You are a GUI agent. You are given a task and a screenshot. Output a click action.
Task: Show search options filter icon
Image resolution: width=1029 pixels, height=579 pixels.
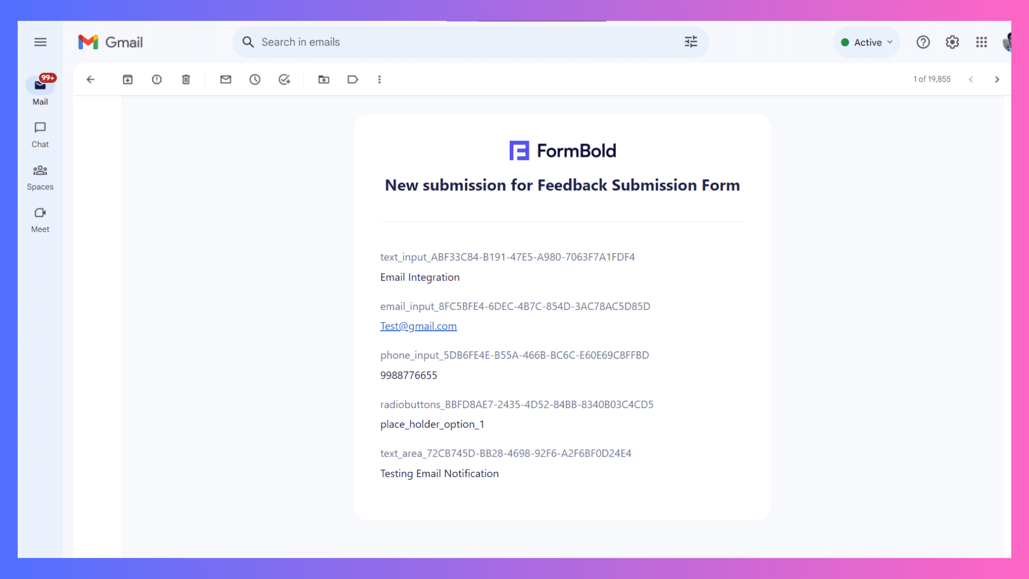(x=691, y=42)
